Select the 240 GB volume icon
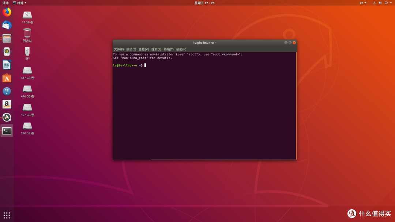 pyautogui.click(x=27, y=128)
